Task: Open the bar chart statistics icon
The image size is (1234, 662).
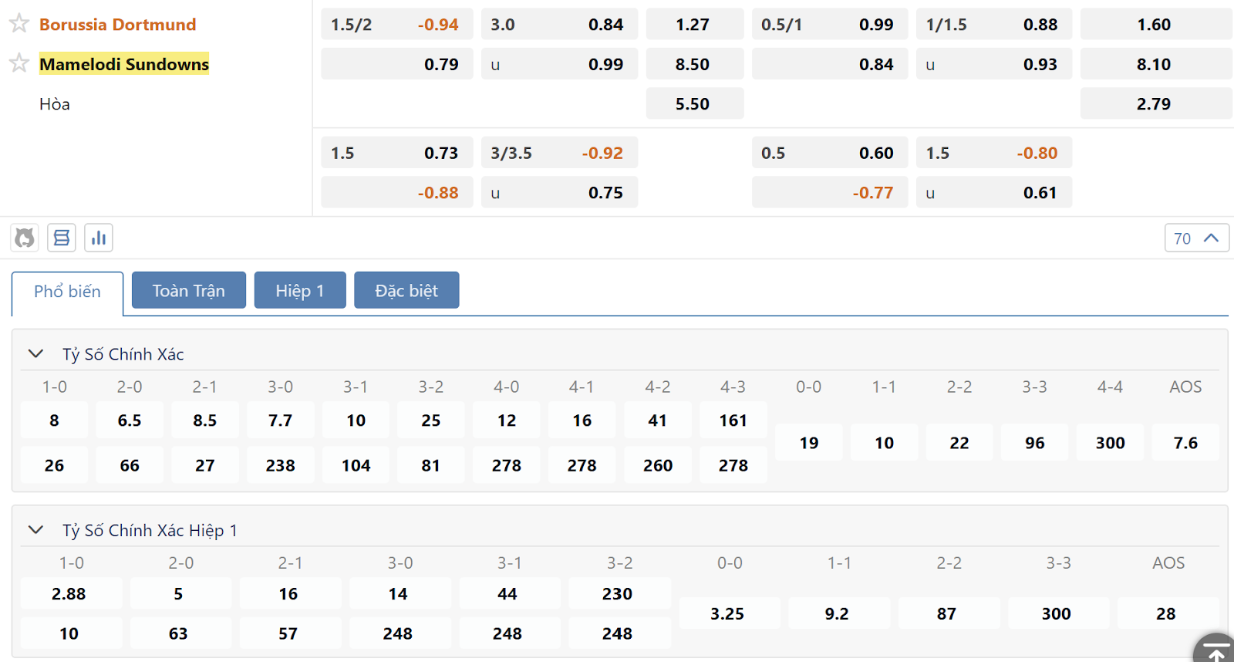Action: tap(99, 238)
